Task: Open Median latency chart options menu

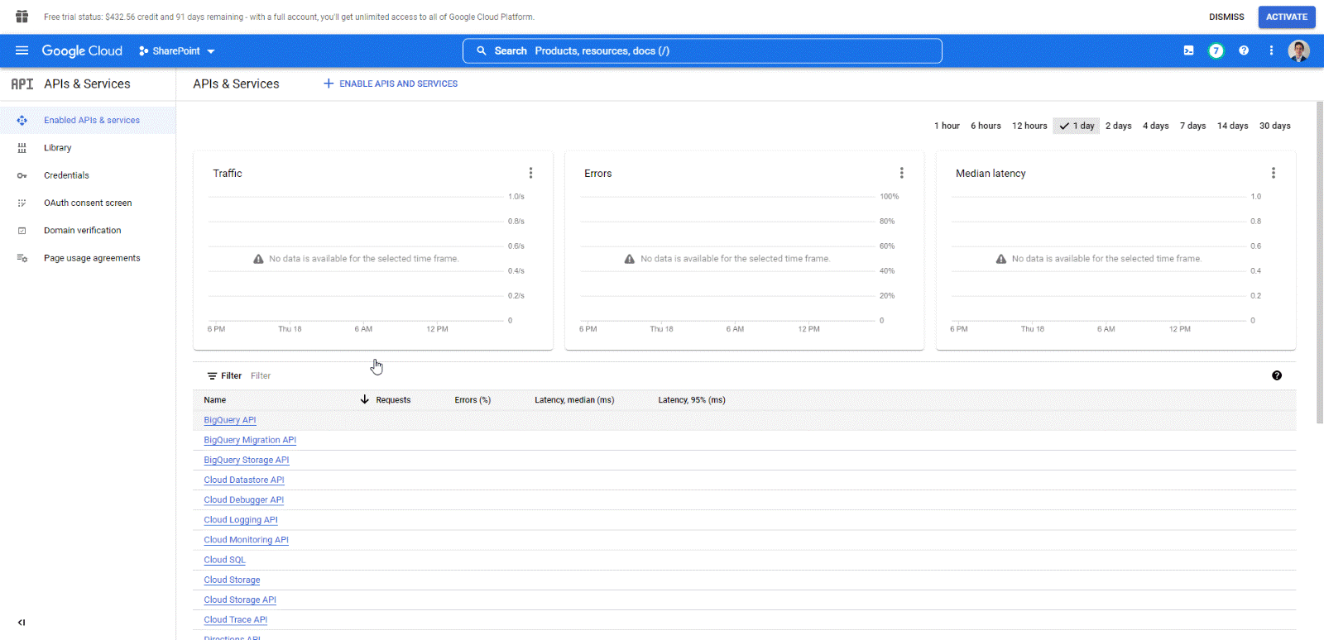Action: [x=1273, y=173]
